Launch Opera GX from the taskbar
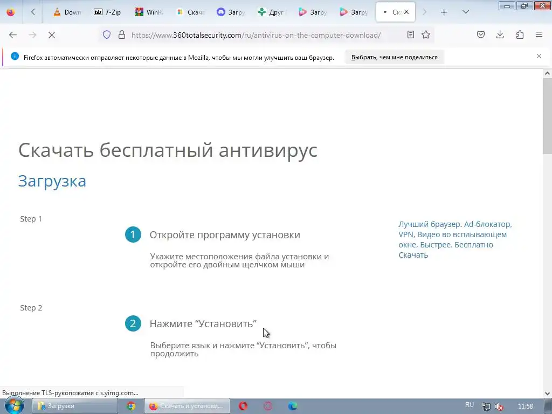Viewport: 552px width, 414px height. click(267, 406)
